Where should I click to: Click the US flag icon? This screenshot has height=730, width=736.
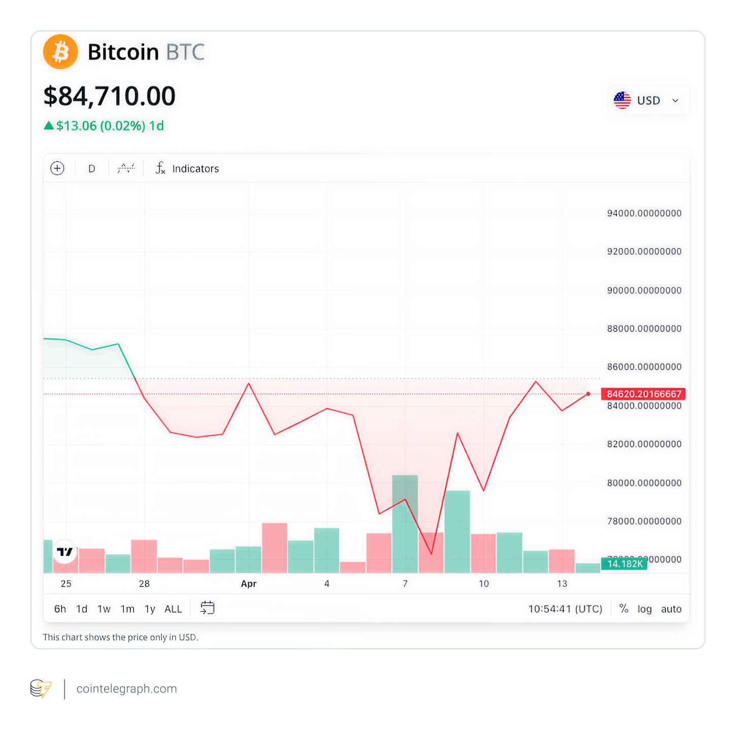tap(622, 100)
